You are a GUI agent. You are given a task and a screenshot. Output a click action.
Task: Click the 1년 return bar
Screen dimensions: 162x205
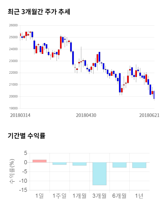(139, 165)
